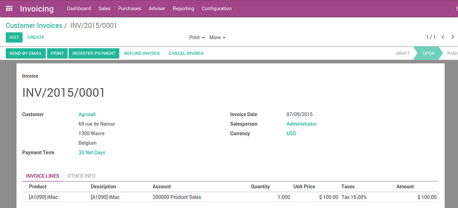Go to the previous record arrow
Viewport: 458px width, 208px height.
coord(443,37)
